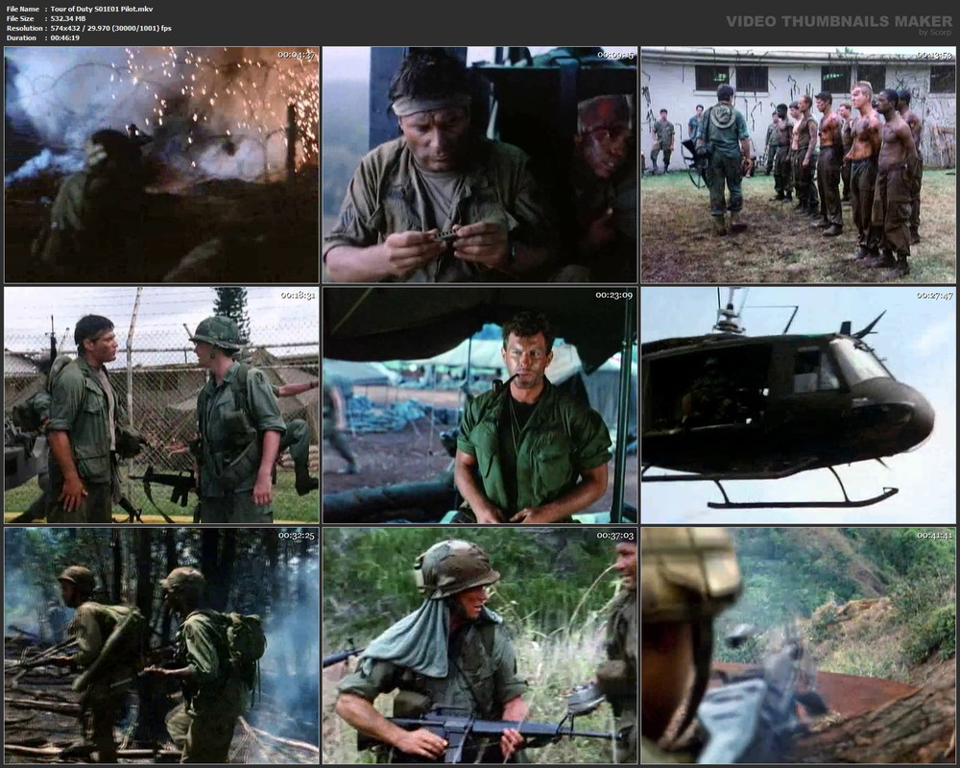Click the 00:04:37 timestamp
This screenshot has height=768, width=960.
pos(297,55)
